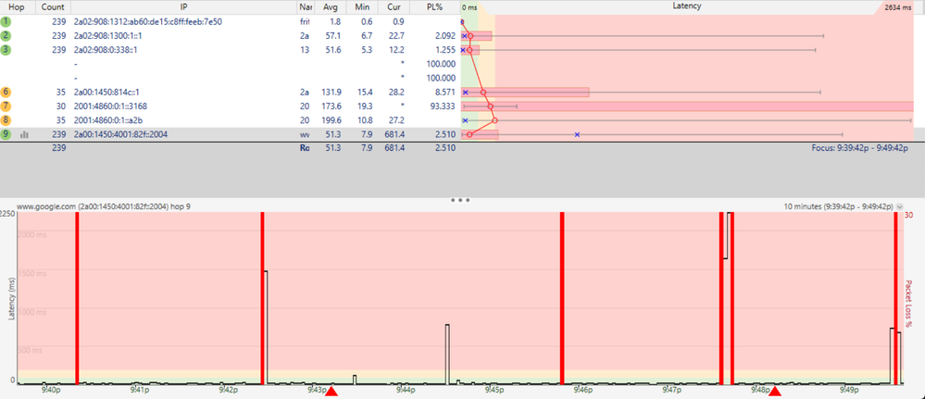Sort by the Hop column header
Image resolution: width=925 pixels, height=399 pixels.
pyautogui.click(x=17, y=6)
